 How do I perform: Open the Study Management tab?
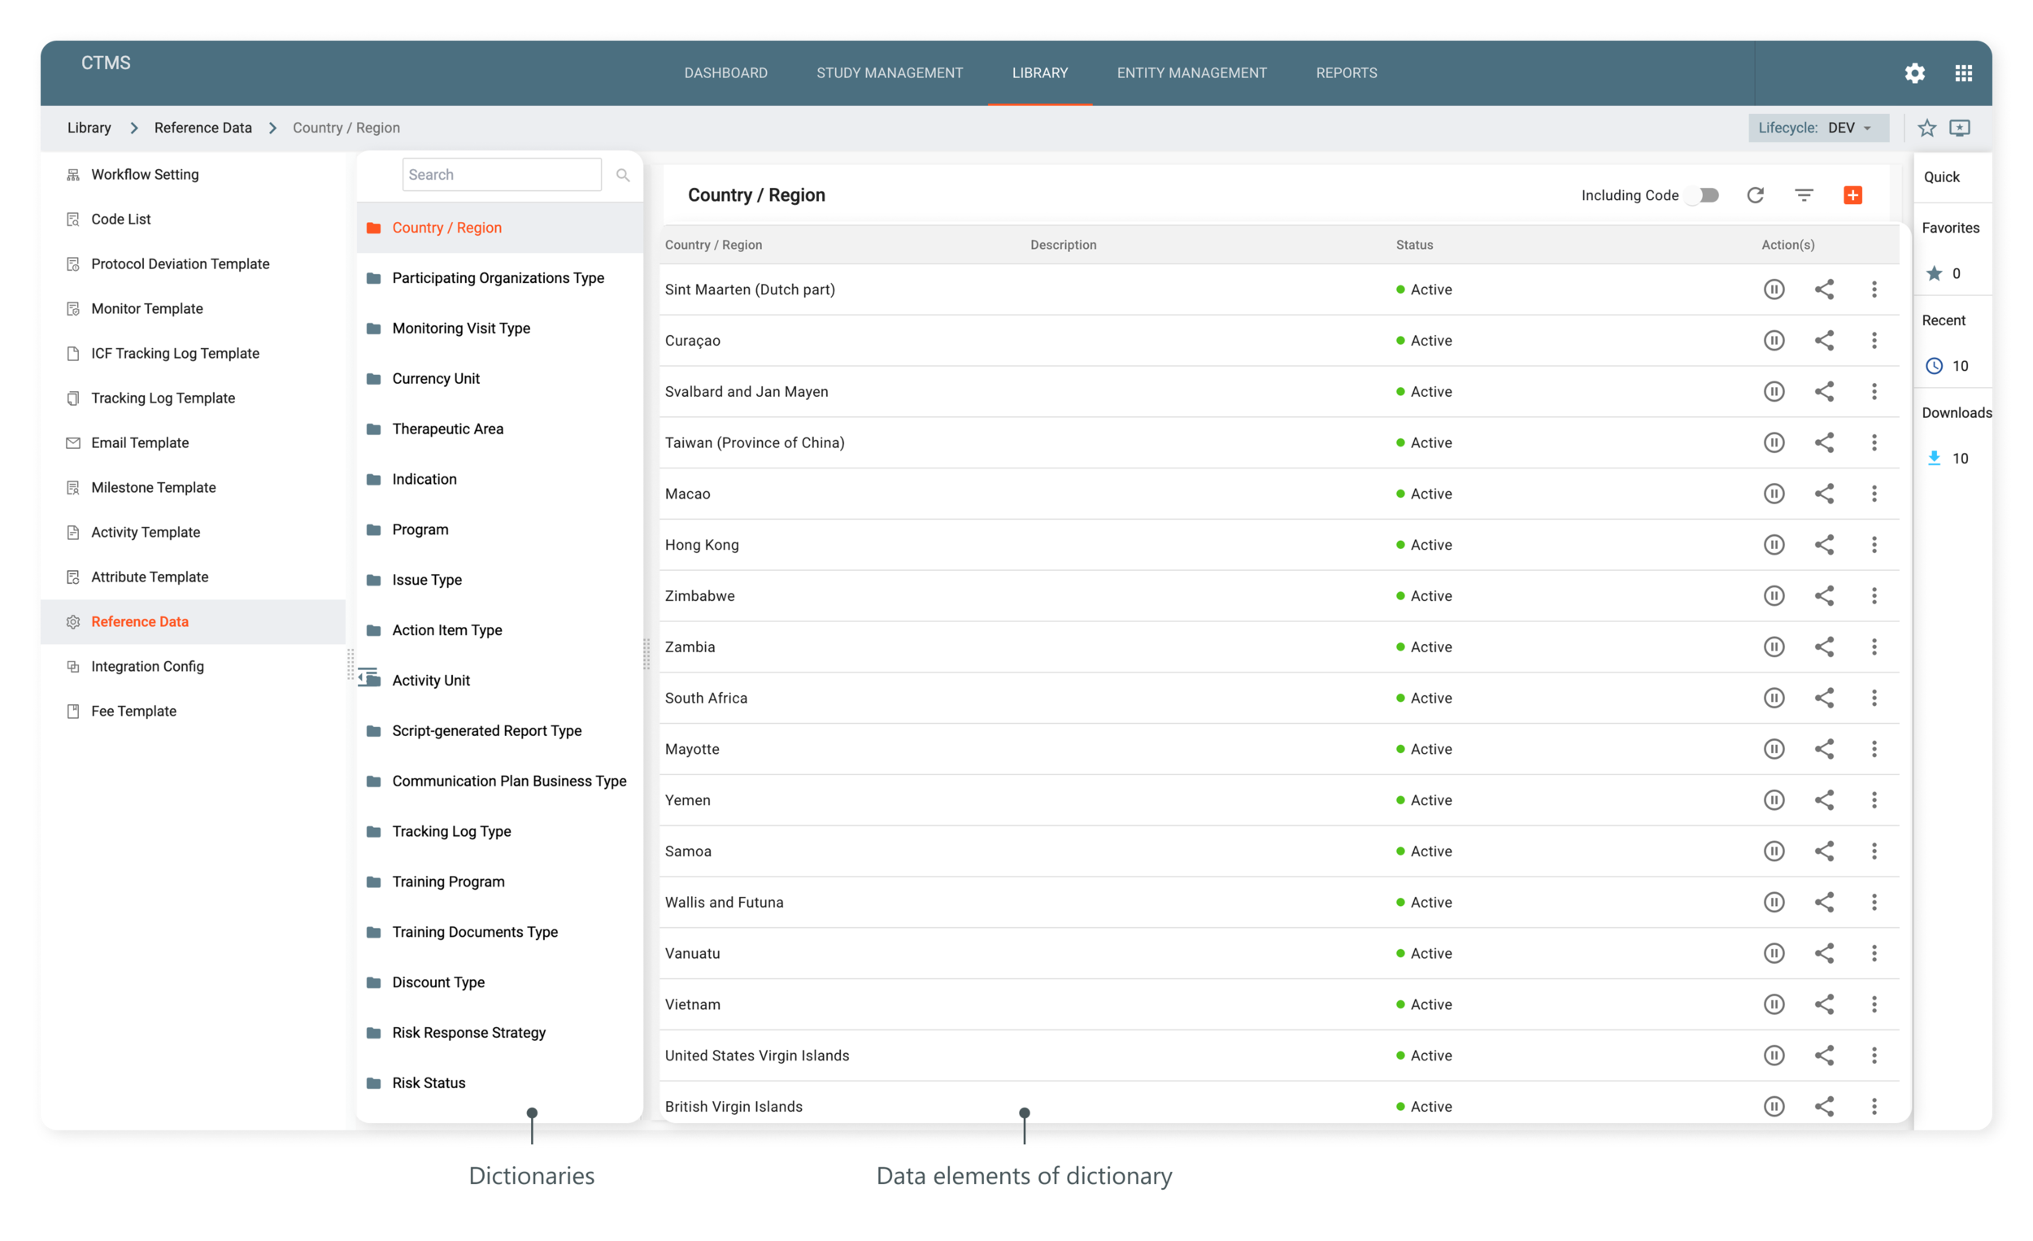[890, 73]
